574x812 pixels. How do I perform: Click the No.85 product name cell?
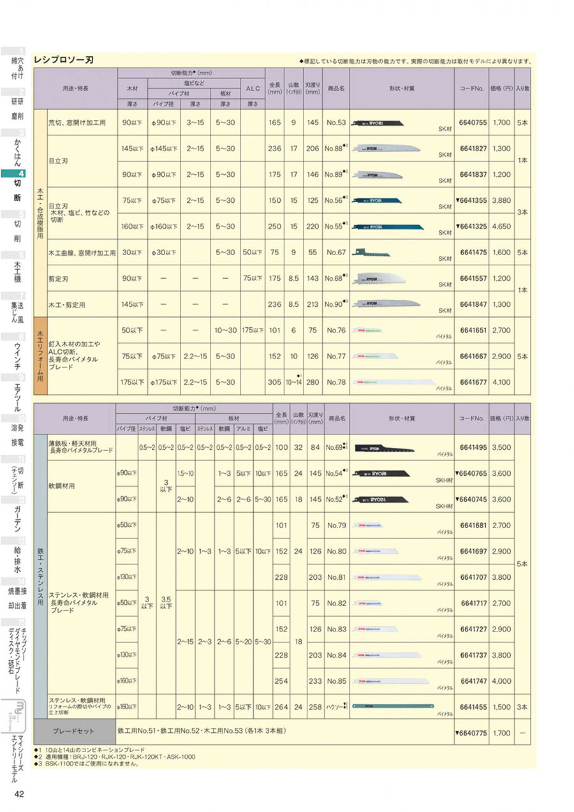click(x=335, y=681)
